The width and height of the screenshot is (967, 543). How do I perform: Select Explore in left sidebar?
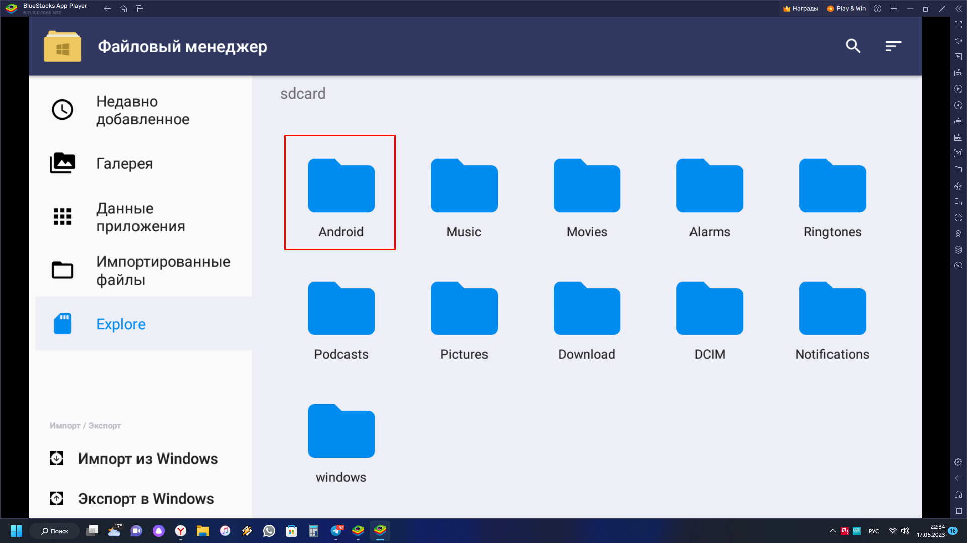click(x=120, y=324)
